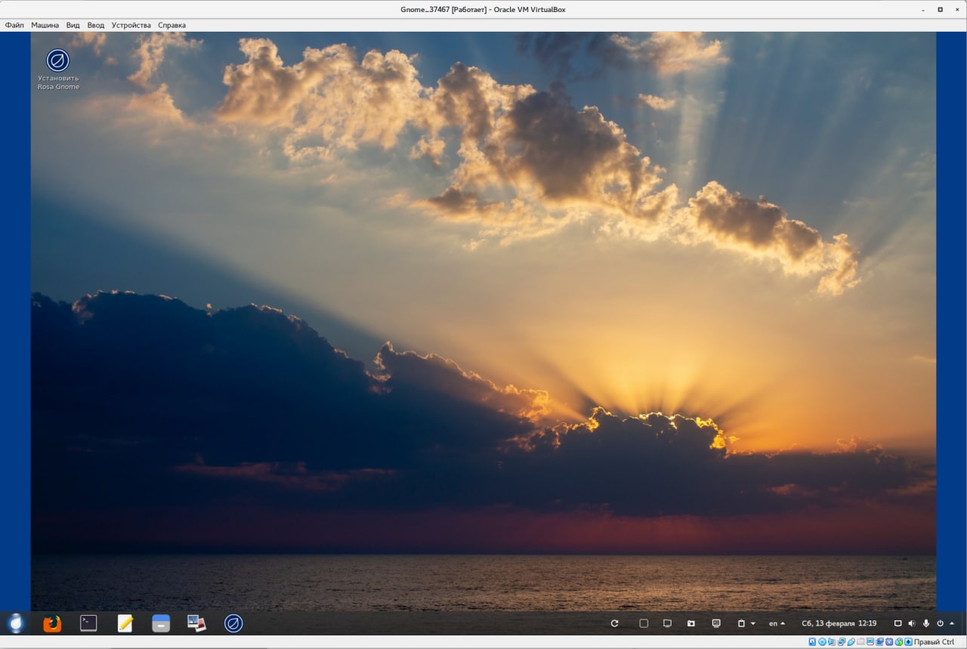Open the Справка menu
Viewport: 967px width, 649px height.
click(171, 25)
